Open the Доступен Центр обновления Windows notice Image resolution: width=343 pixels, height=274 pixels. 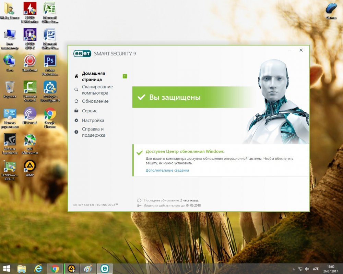[185, 151]
